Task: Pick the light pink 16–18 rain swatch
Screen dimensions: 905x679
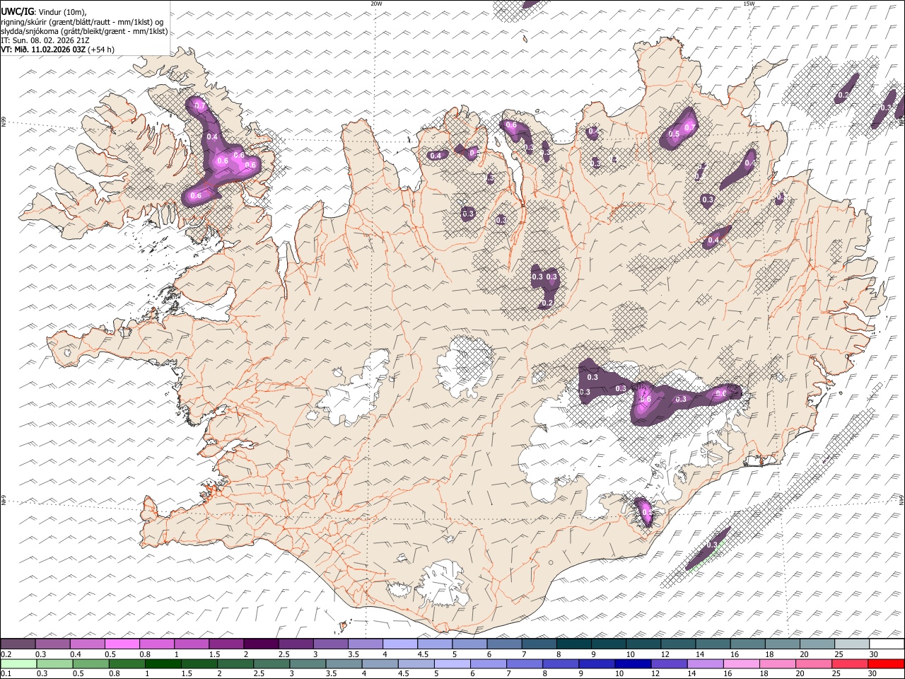Action: (741, 663)
